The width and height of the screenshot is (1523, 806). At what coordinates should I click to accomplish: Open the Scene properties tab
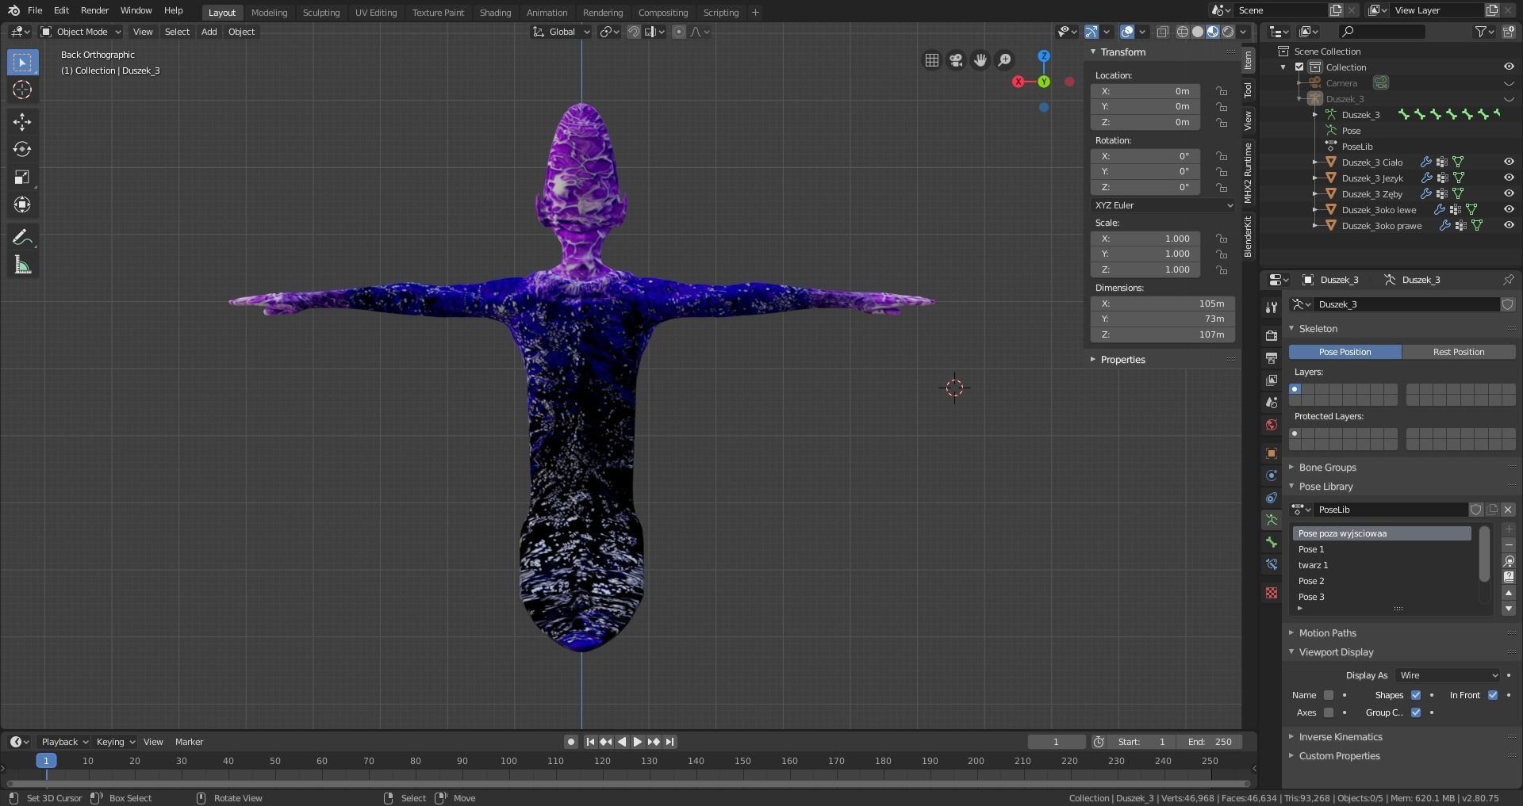(x=1272, y=403)
